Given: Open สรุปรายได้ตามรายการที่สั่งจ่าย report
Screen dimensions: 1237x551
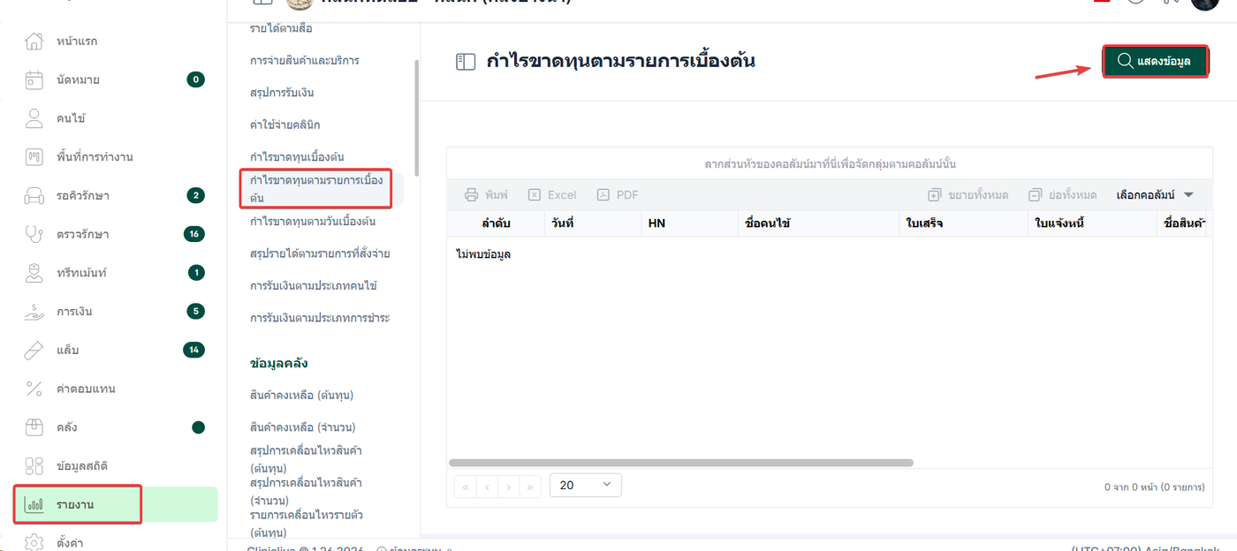Looking at the screenshot, I should point(320,253).
